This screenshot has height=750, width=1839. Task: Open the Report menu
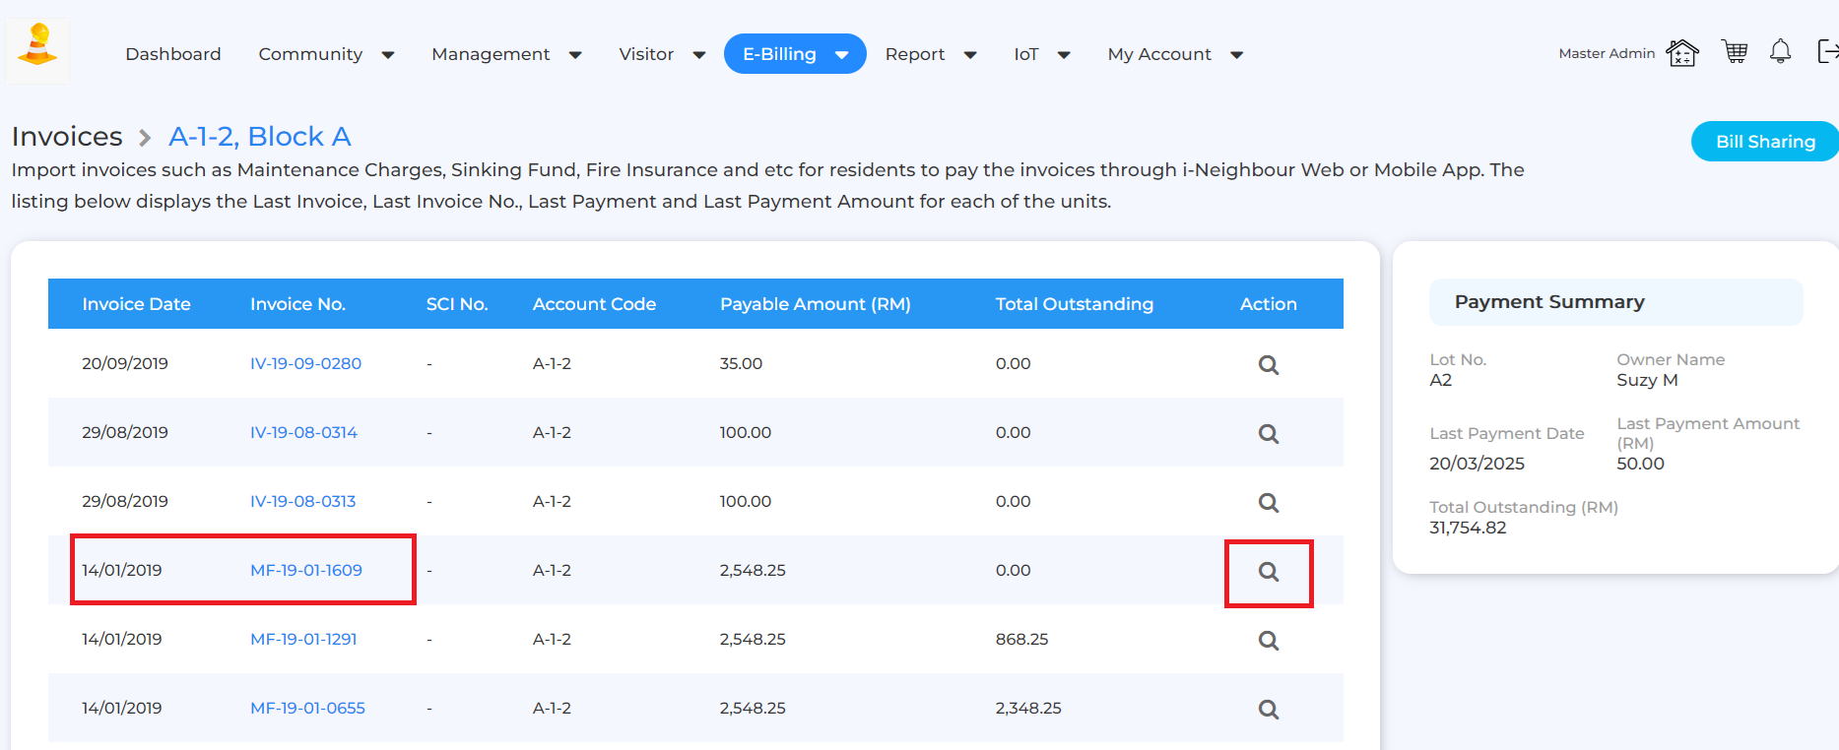tap(930, 54)
